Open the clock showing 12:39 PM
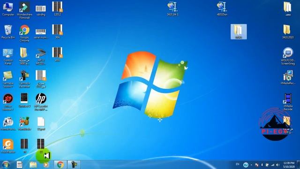The height and width of the screenshot is (169, 300). coord(289,165)
